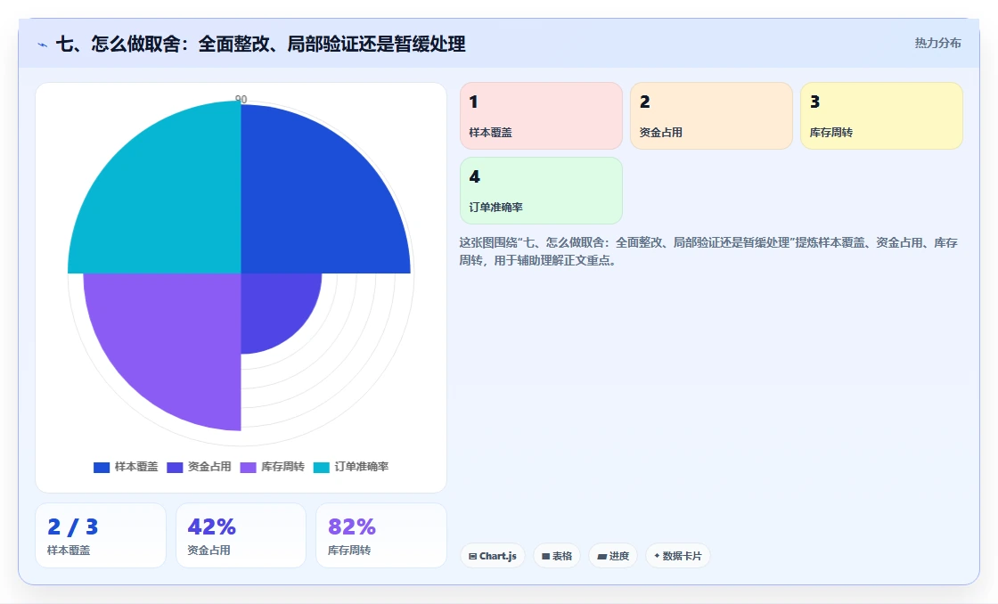Image resolution: width=998 pixels, height=604 pixels.
Task: Click the 热力分布 label in the header
Action: point(937,43)
